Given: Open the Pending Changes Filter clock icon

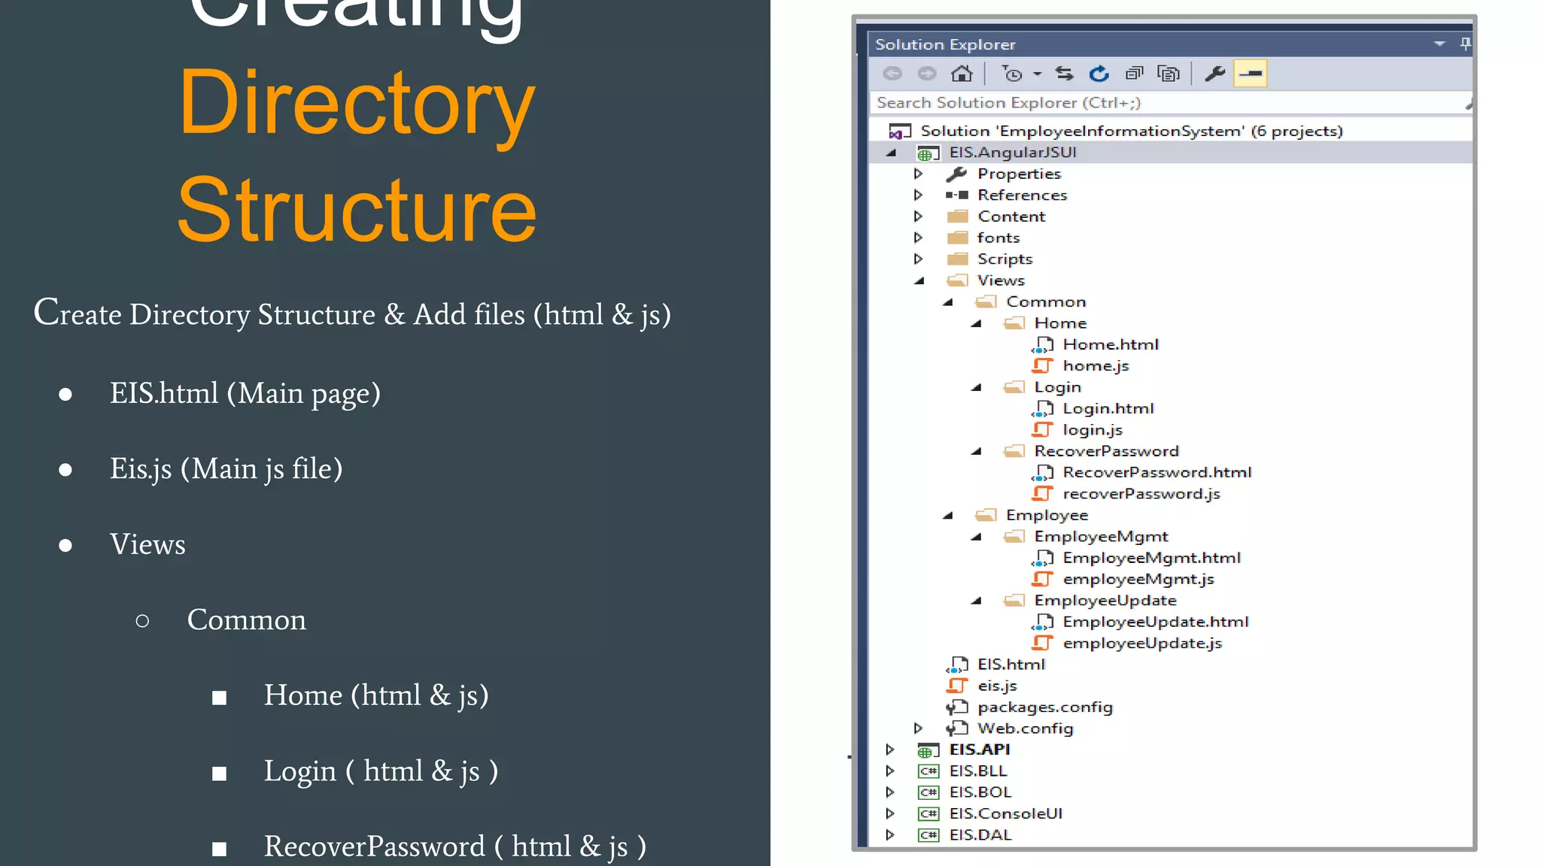Looking at the screenshot, I should click(1012, 74).
